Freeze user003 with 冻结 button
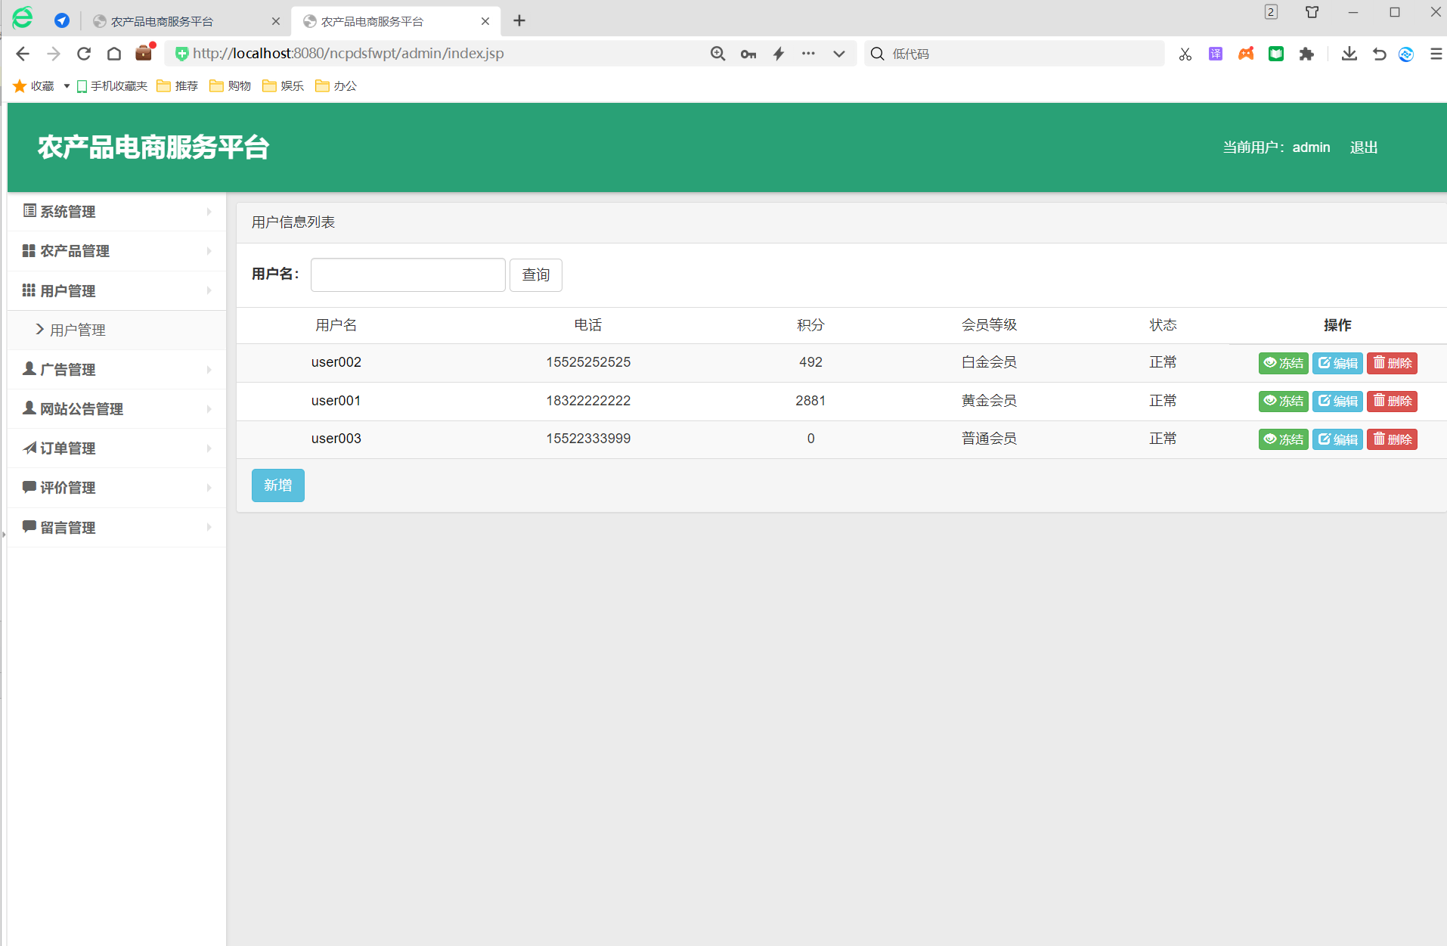The width and height of the screenshot is (1447, 946). (x=1284, y=439)
